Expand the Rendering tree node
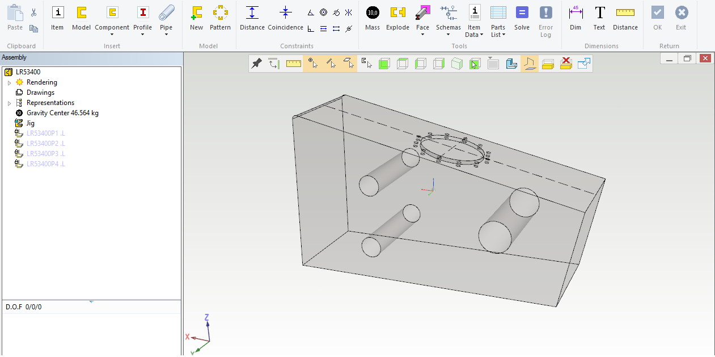 [x=9, y=83]
